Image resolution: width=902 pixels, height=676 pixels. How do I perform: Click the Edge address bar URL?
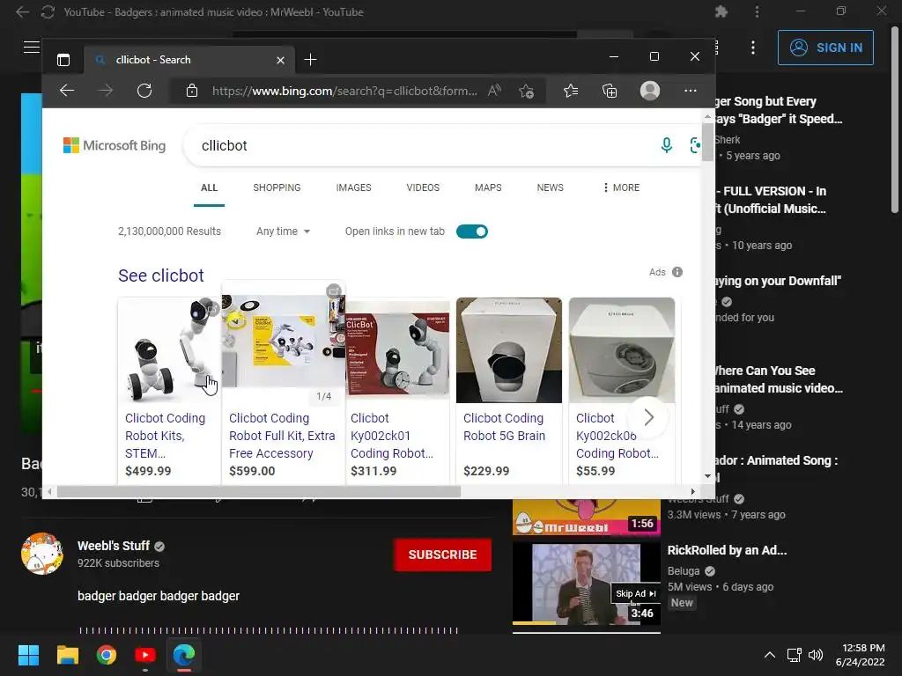click(344, 91)
